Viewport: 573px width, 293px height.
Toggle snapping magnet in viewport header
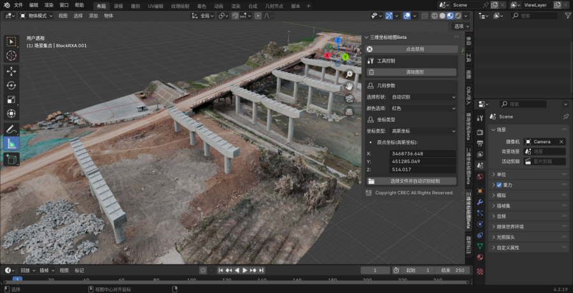click(235, 15)
